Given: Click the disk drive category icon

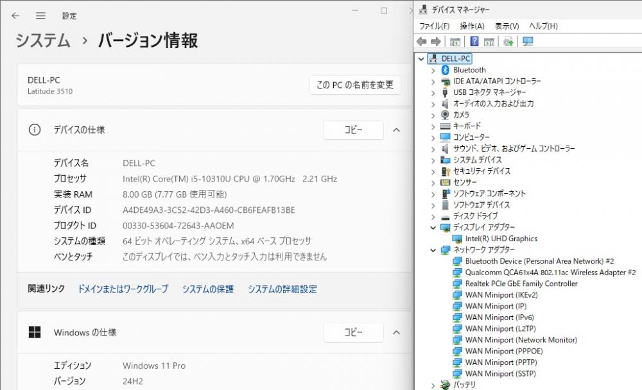Looking at the screenshot, I should click(x=445, y=216).
